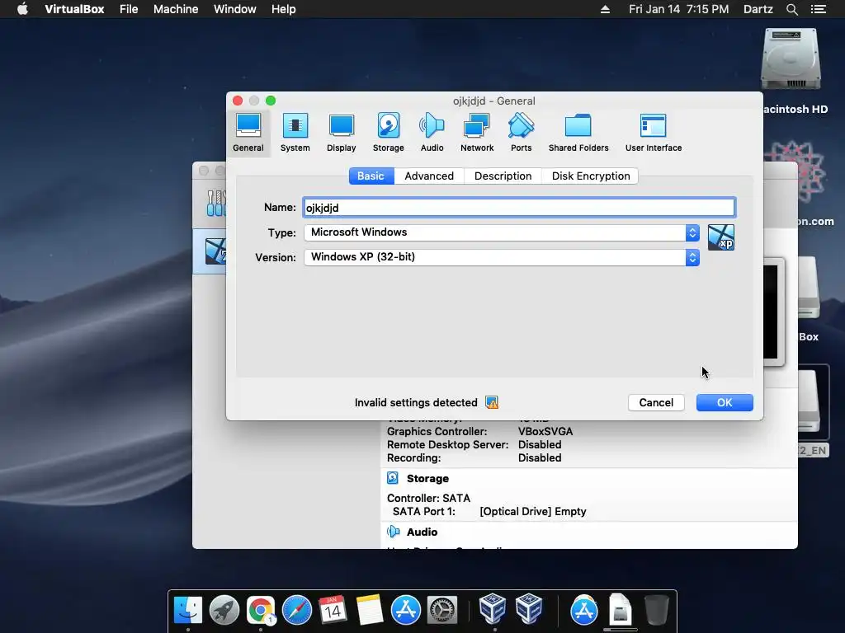Switch to the Advanced tab

pos(429,176)
